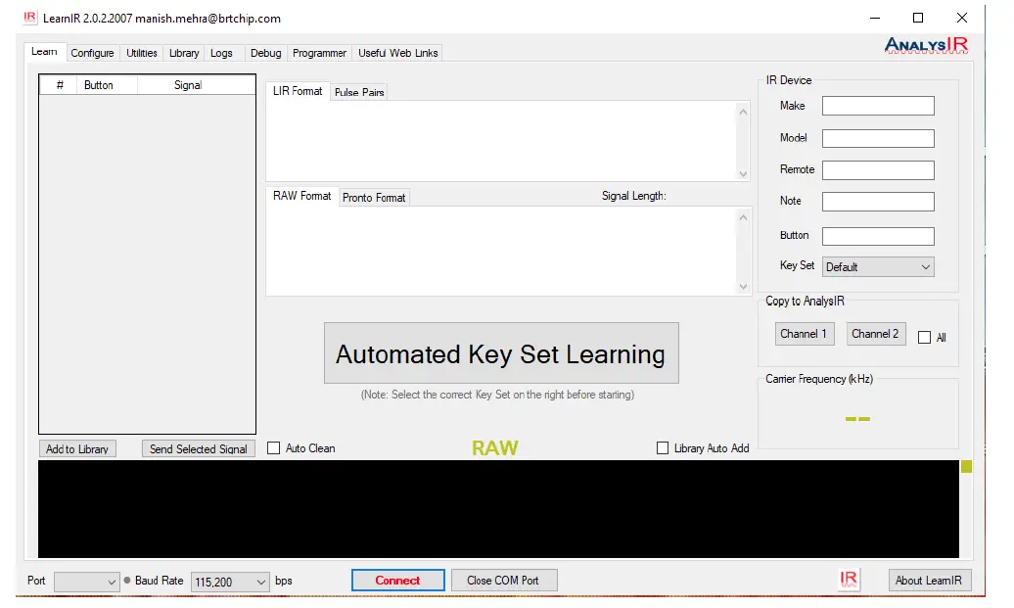1014x608 pixels.
Task: Open the Key Set dropdown
Action: [x=926, y=266]
